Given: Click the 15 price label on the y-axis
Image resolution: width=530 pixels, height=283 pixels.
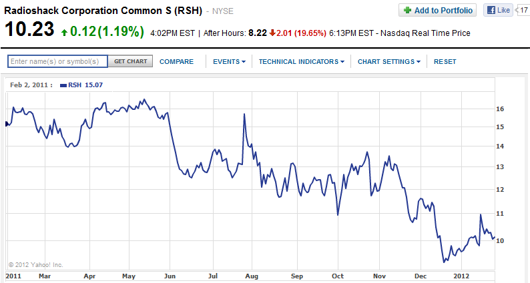Looking at the screenshot, I should [x=500, y=127].
